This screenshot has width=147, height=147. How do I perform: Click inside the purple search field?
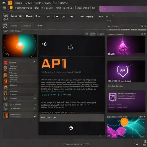(123, 9)
